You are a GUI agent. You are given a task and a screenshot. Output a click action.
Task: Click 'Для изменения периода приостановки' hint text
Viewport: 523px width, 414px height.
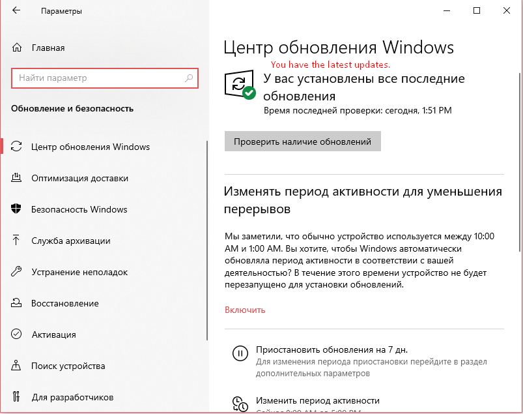pyautogui.click(x=371, y=367)
